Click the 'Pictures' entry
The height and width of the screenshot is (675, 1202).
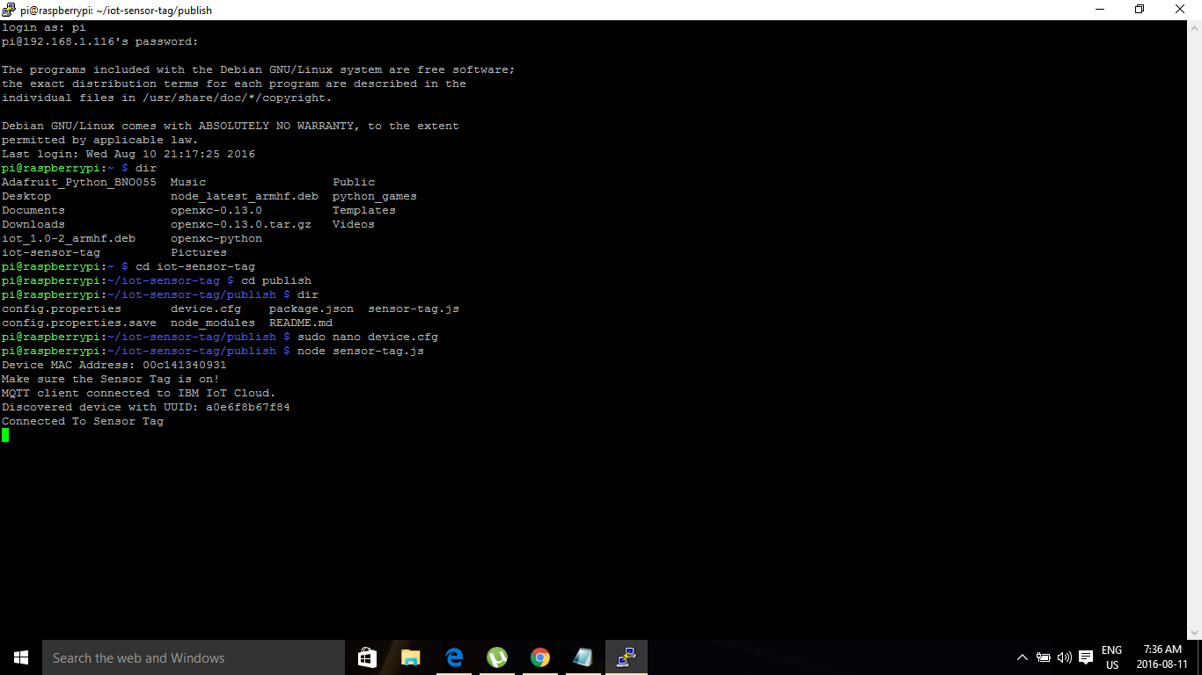tap(199, 252)
